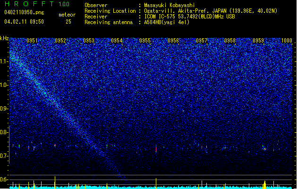The height and width of the screenshot is (189, 297).
Task: Click the 0955 time marker
Action: coord(145,40)
